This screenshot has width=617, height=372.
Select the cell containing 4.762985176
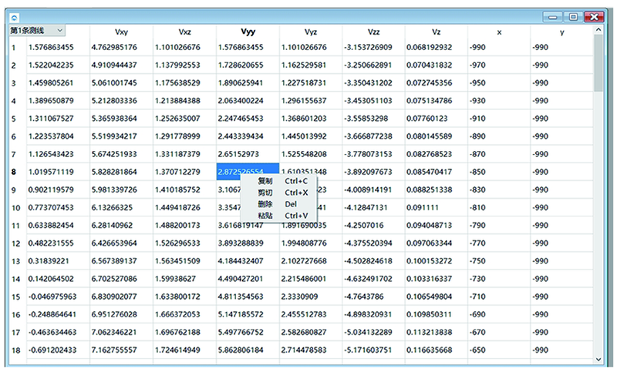pos(121,48)
